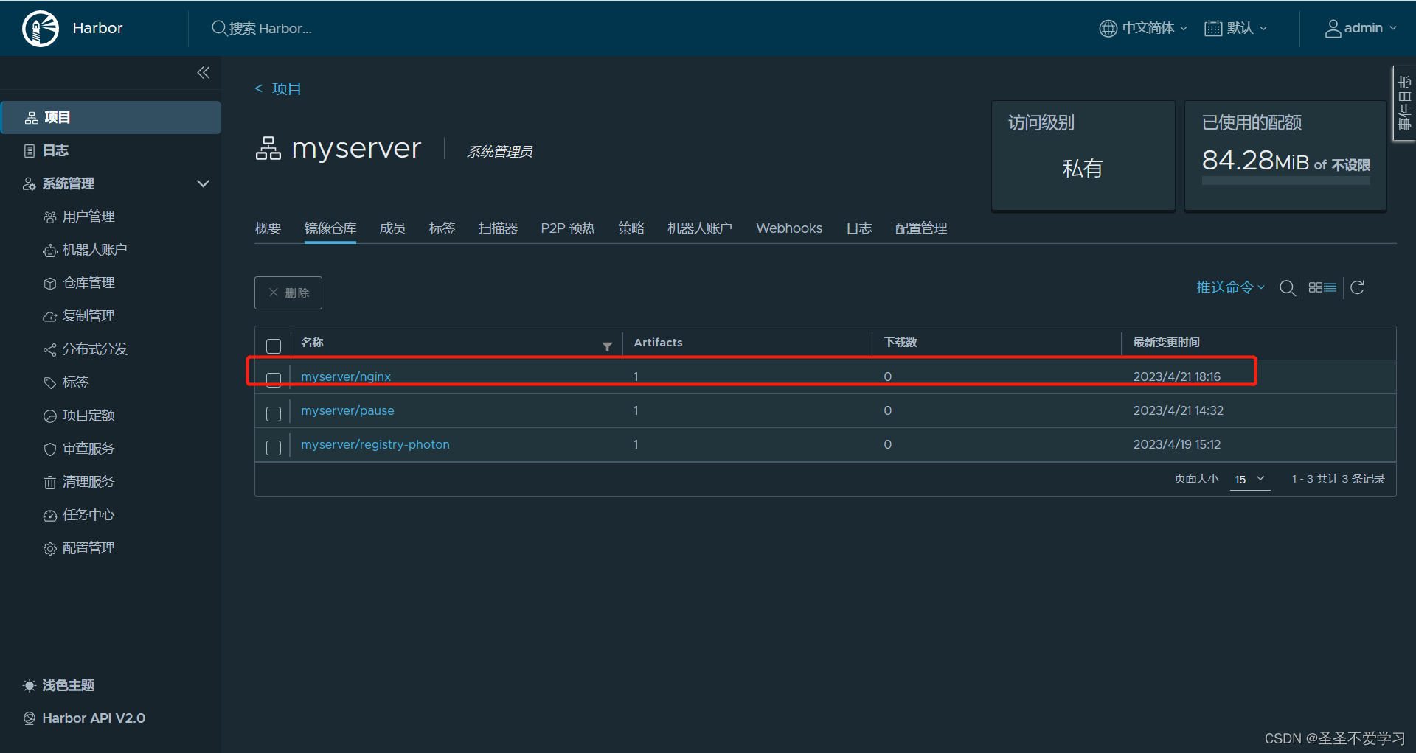Viewport: 1416px width, 753px height.
Task: Open the myserver/nginx repository link
Action: [x=346, y=376]
